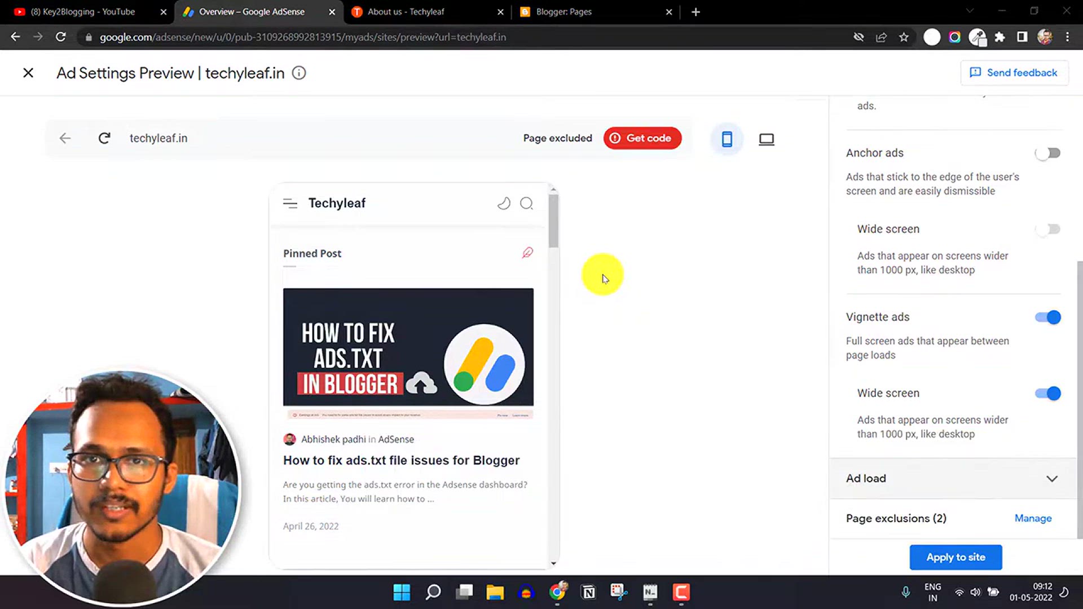Click the browser address bar URL
This screenshot has width=1083, height=609.
pos(303,37)
